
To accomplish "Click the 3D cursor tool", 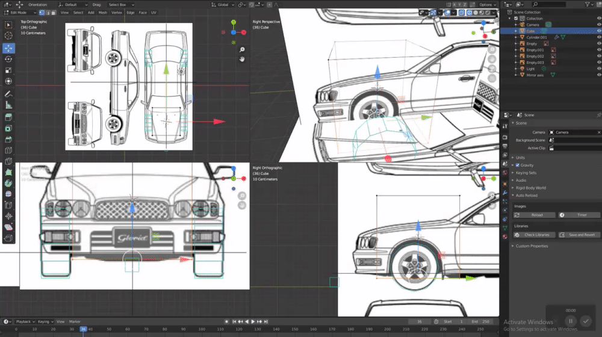I will [x=8, y=36].
